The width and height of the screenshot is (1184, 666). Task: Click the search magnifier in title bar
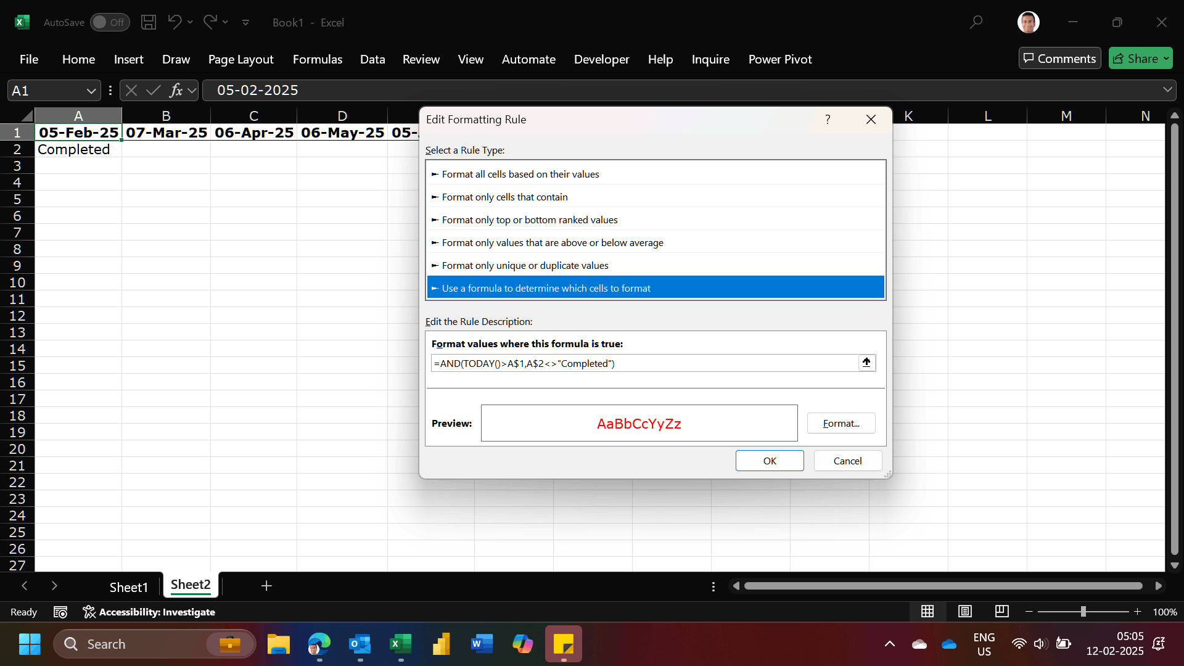[x=976, y=22]
